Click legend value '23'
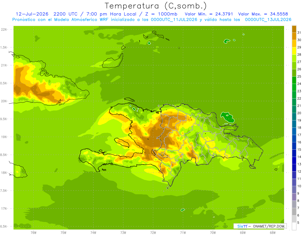 tap(299, 91)
